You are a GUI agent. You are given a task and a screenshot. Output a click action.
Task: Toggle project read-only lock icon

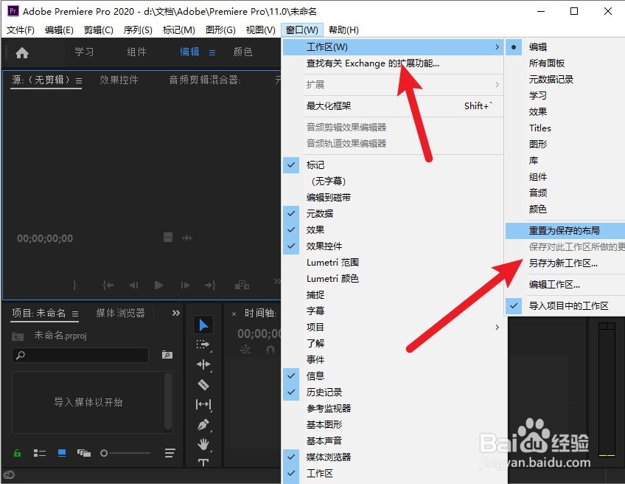tap(17, 453)
